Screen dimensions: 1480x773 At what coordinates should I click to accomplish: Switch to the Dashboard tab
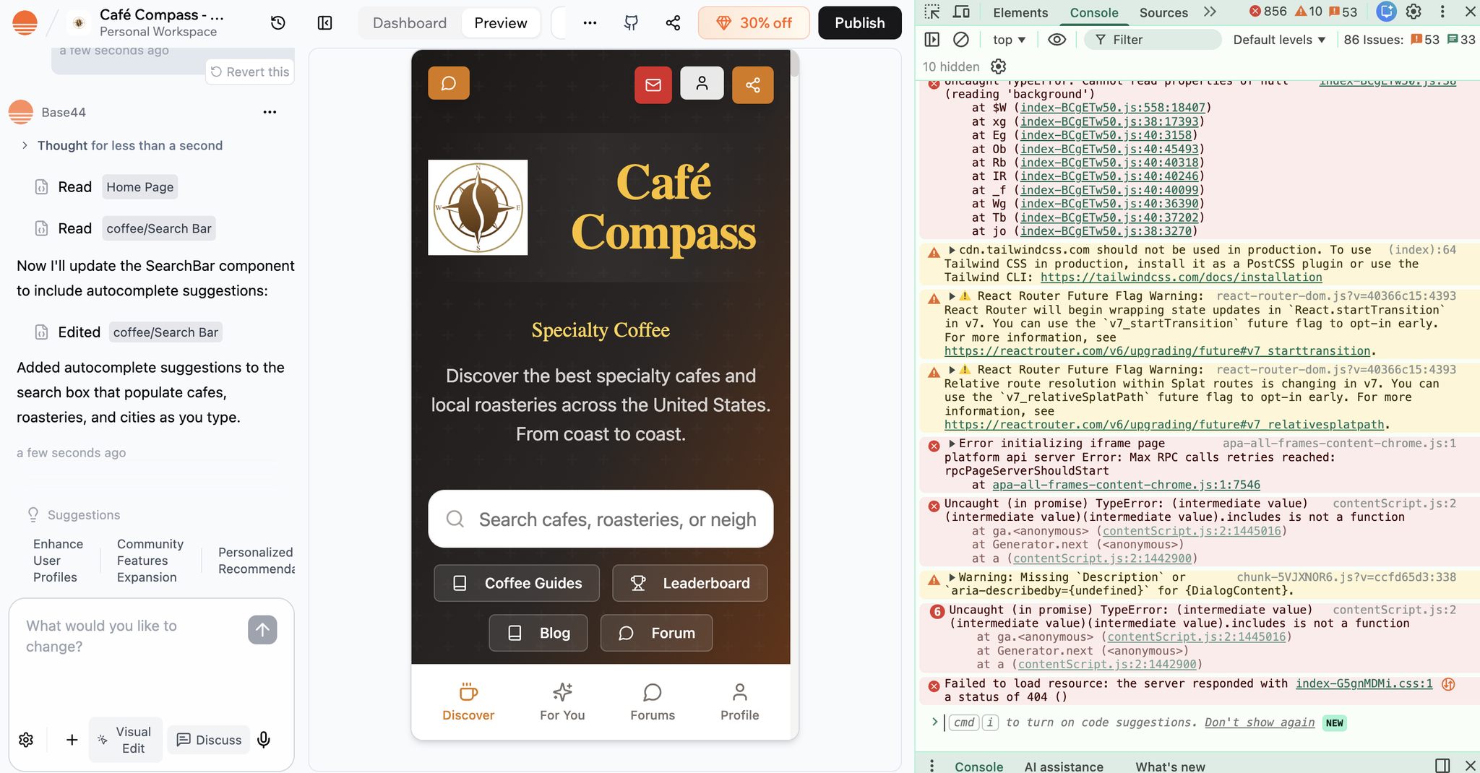(x=410, y=23)
